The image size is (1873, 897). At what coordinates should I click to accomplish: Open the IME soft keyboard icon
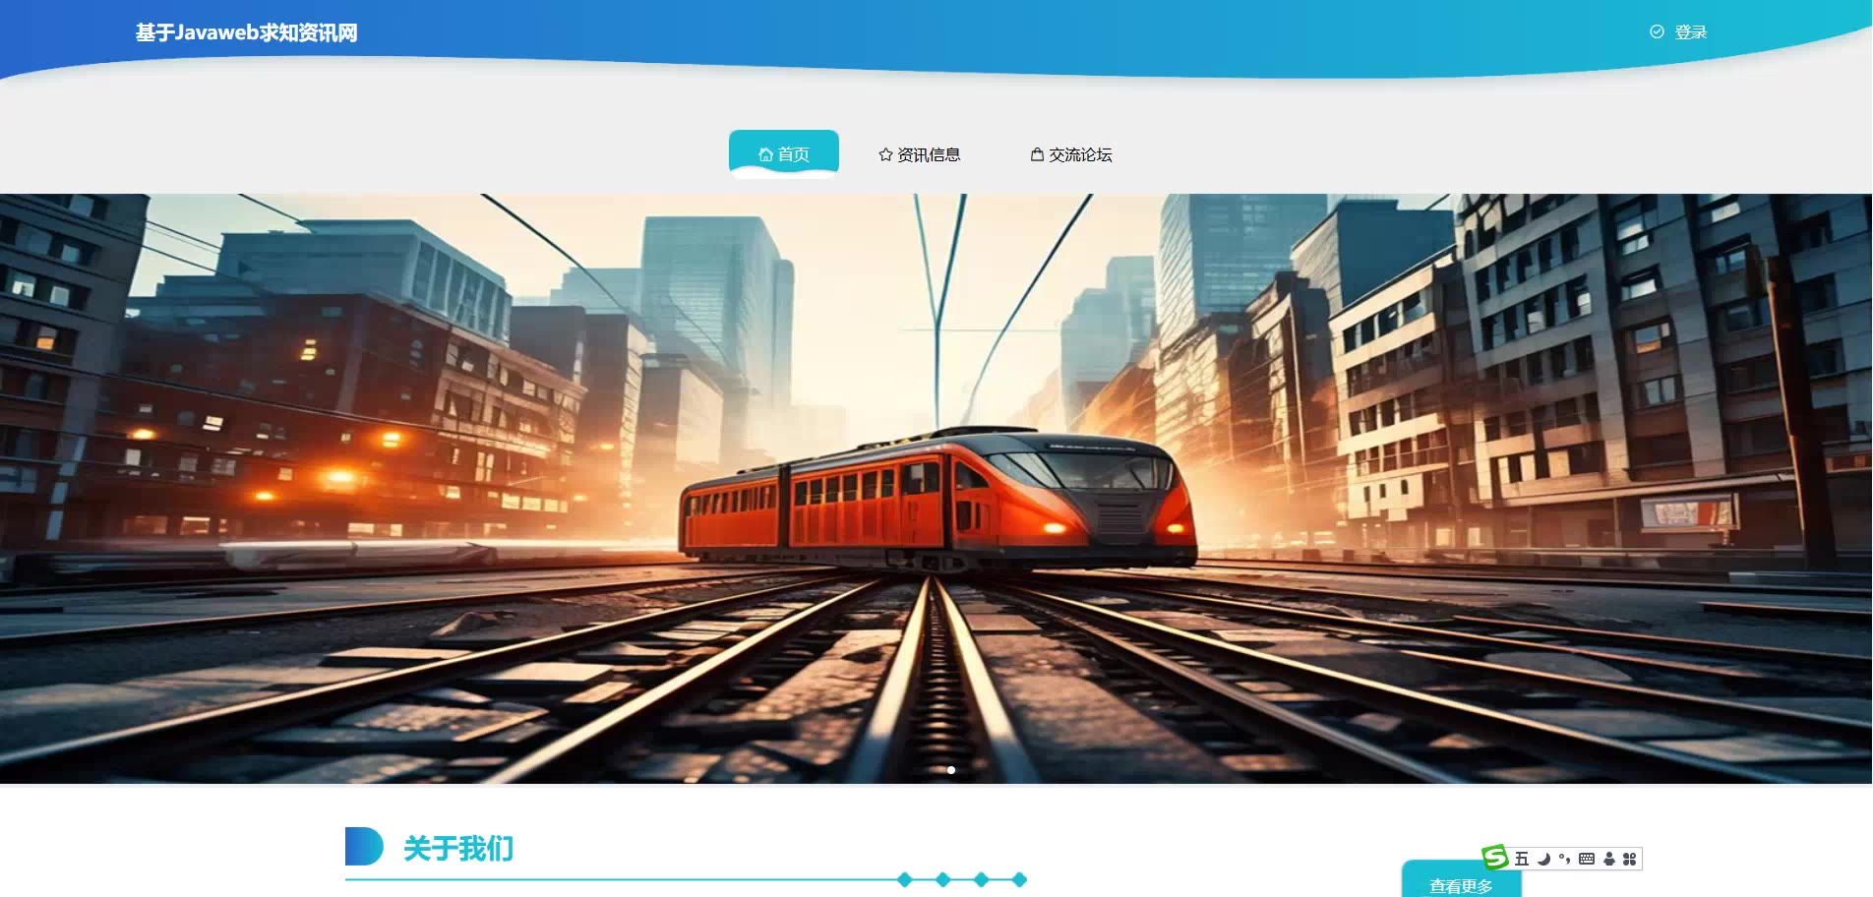point(1587,859)
